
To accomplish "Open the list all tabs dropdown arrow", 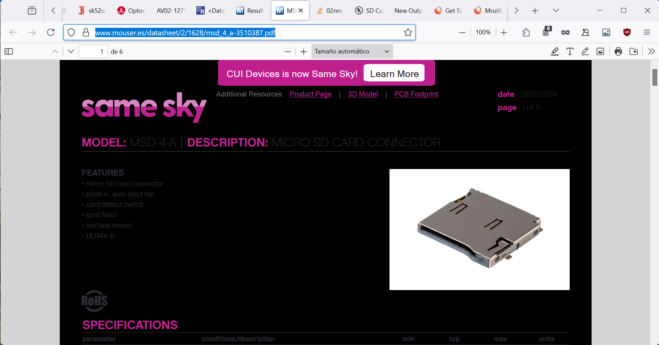I will click(x=556, y=10).
